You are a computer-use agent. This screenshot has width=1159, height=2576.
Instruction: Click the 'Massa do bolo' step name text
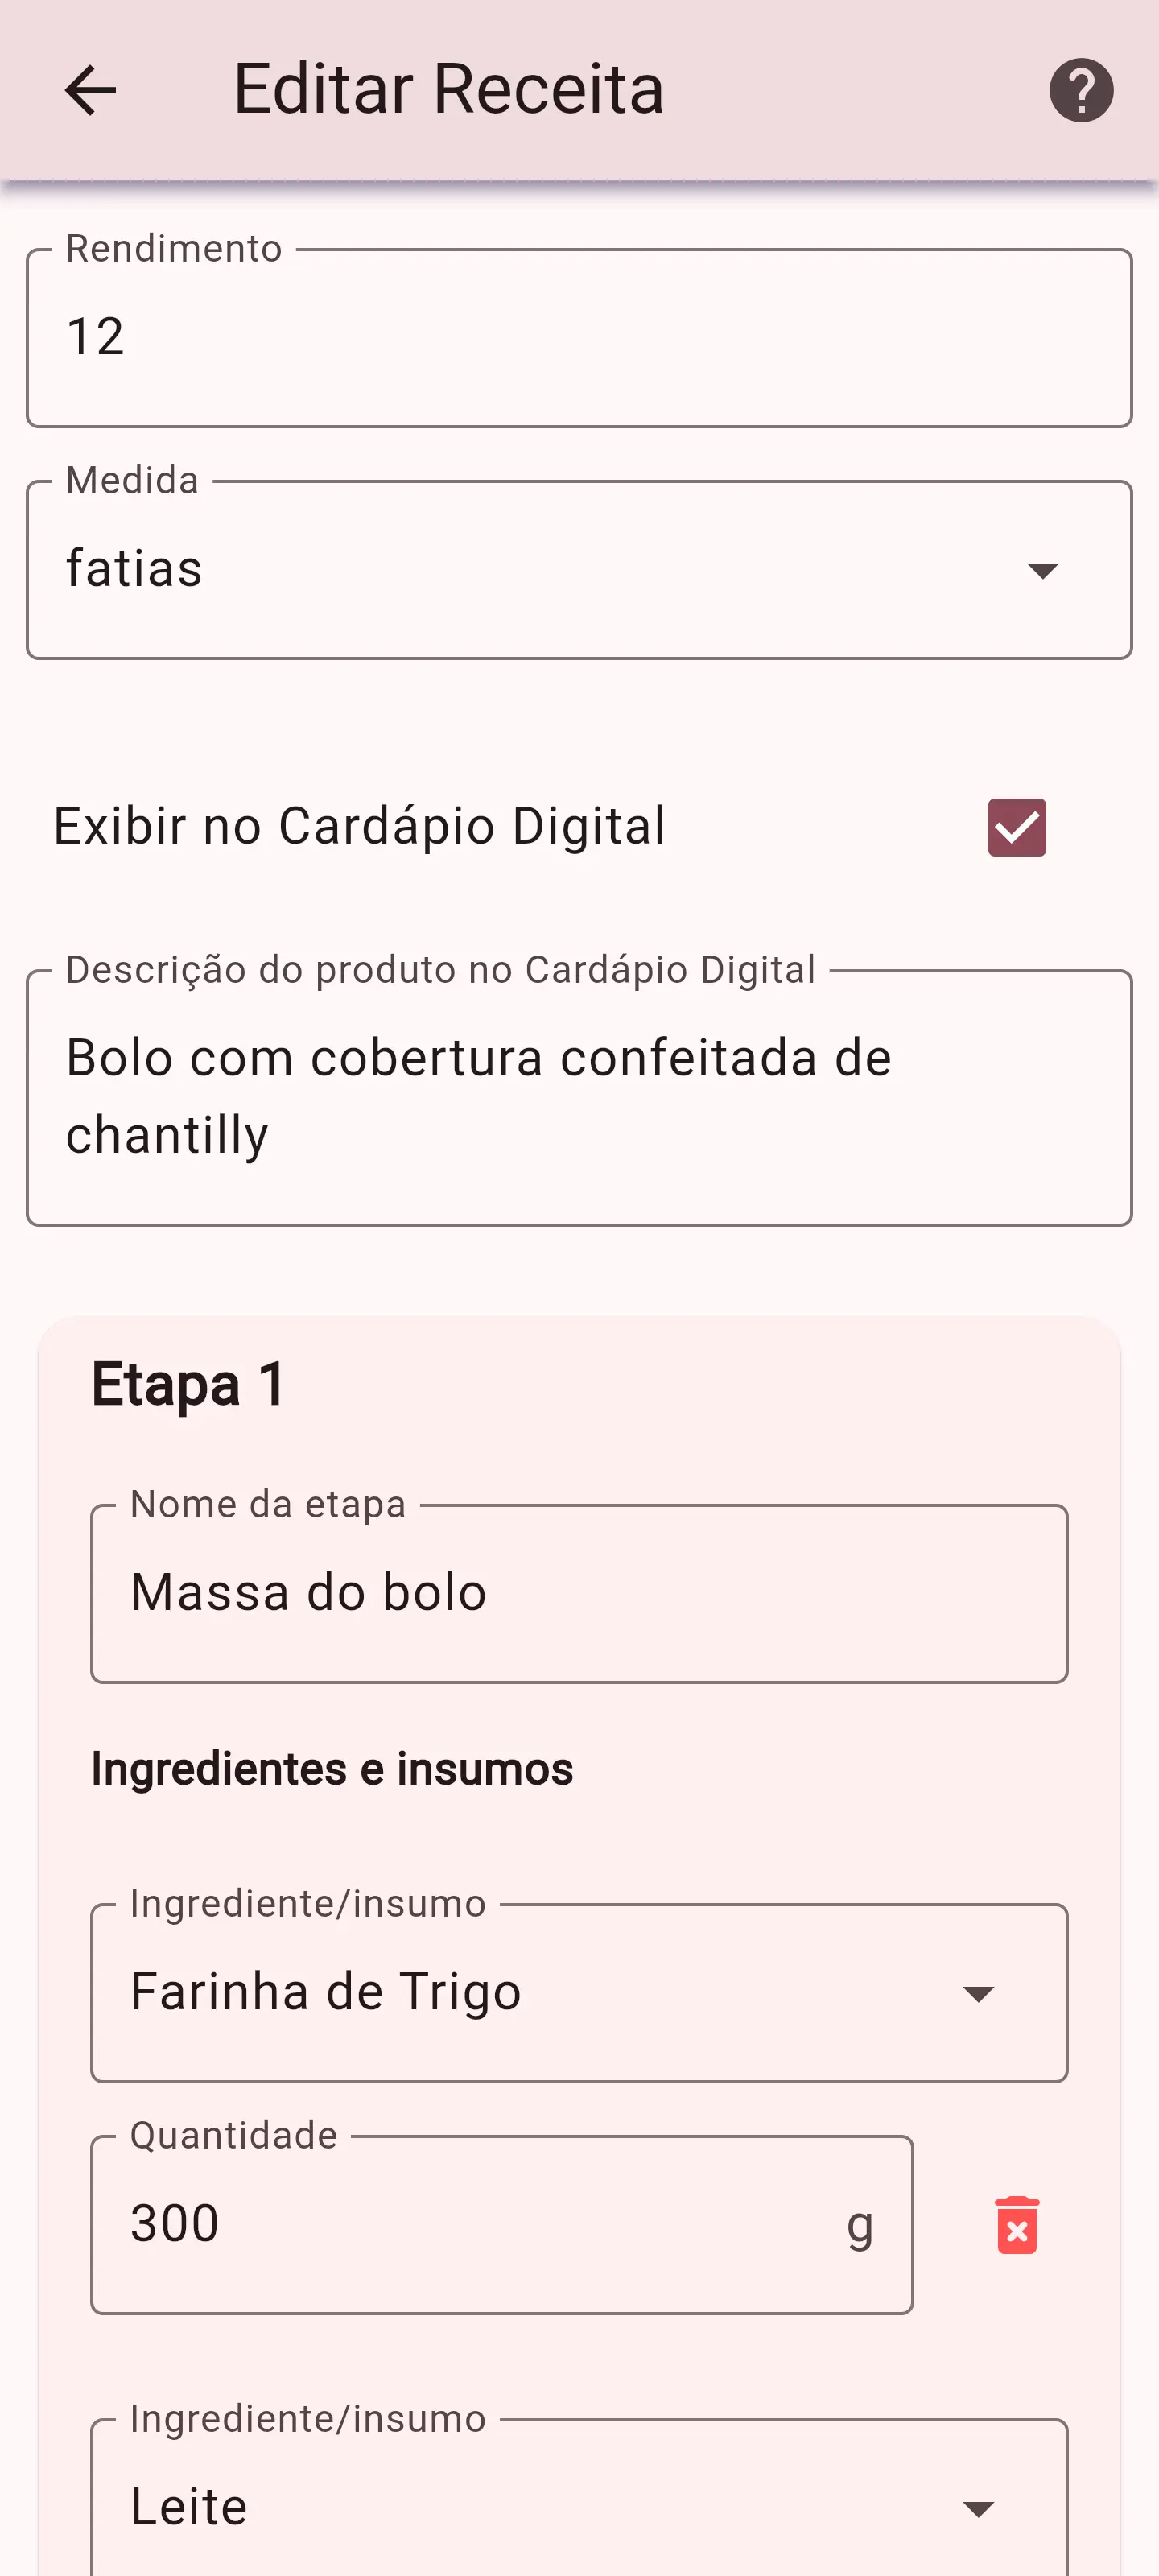[309, 1593]
